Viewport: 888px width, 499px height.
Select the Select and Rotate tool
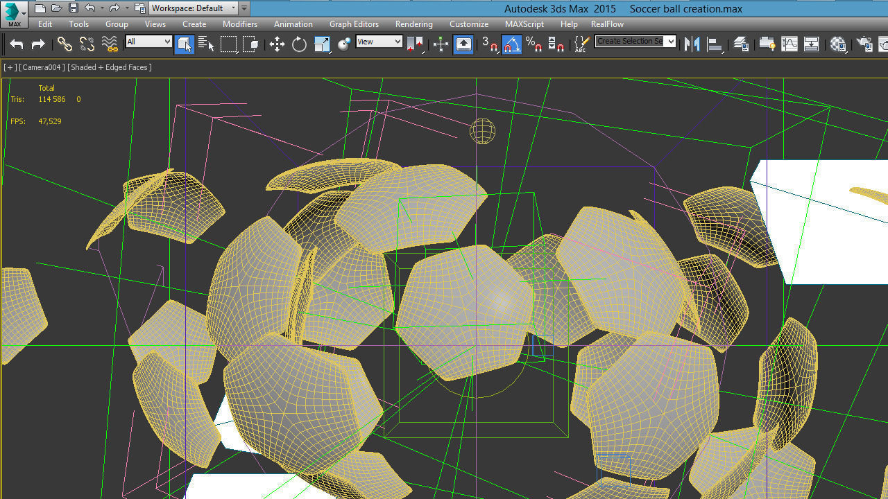pos(299,44)
